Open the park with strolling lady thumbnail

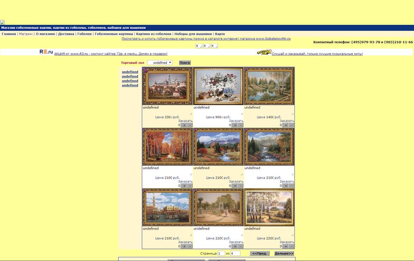point(218,207)
